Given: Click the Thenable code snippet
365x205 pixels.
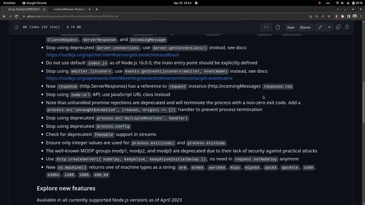Looking at the screenshot, I should click(x=104, y=134).
